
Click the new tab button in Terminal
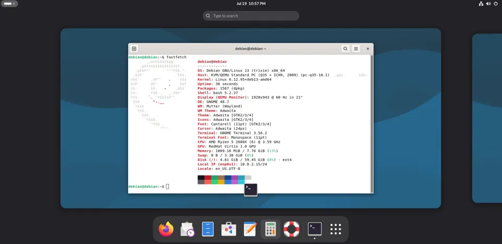(x=134, y=48)
